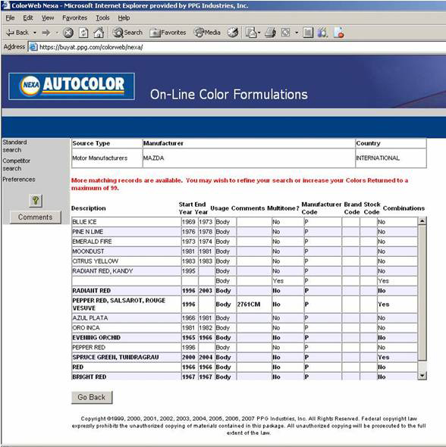Screen dimensions: 446x447
Task: Select SPRUCE GREEN, TUNDRAGRAU row
Action: pos(244,357)
